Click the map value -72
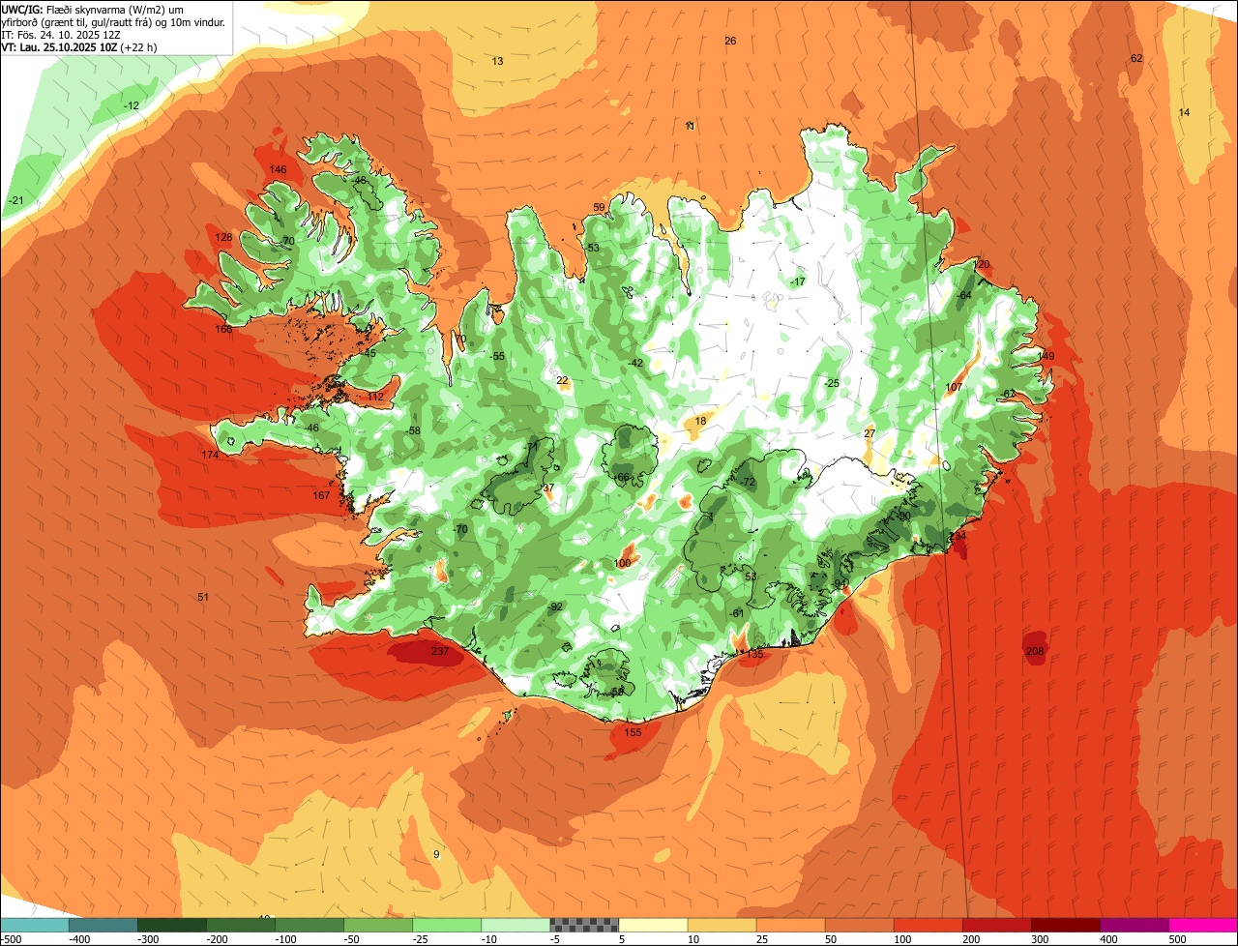1238x946 pixels. (x=748, y=482)
